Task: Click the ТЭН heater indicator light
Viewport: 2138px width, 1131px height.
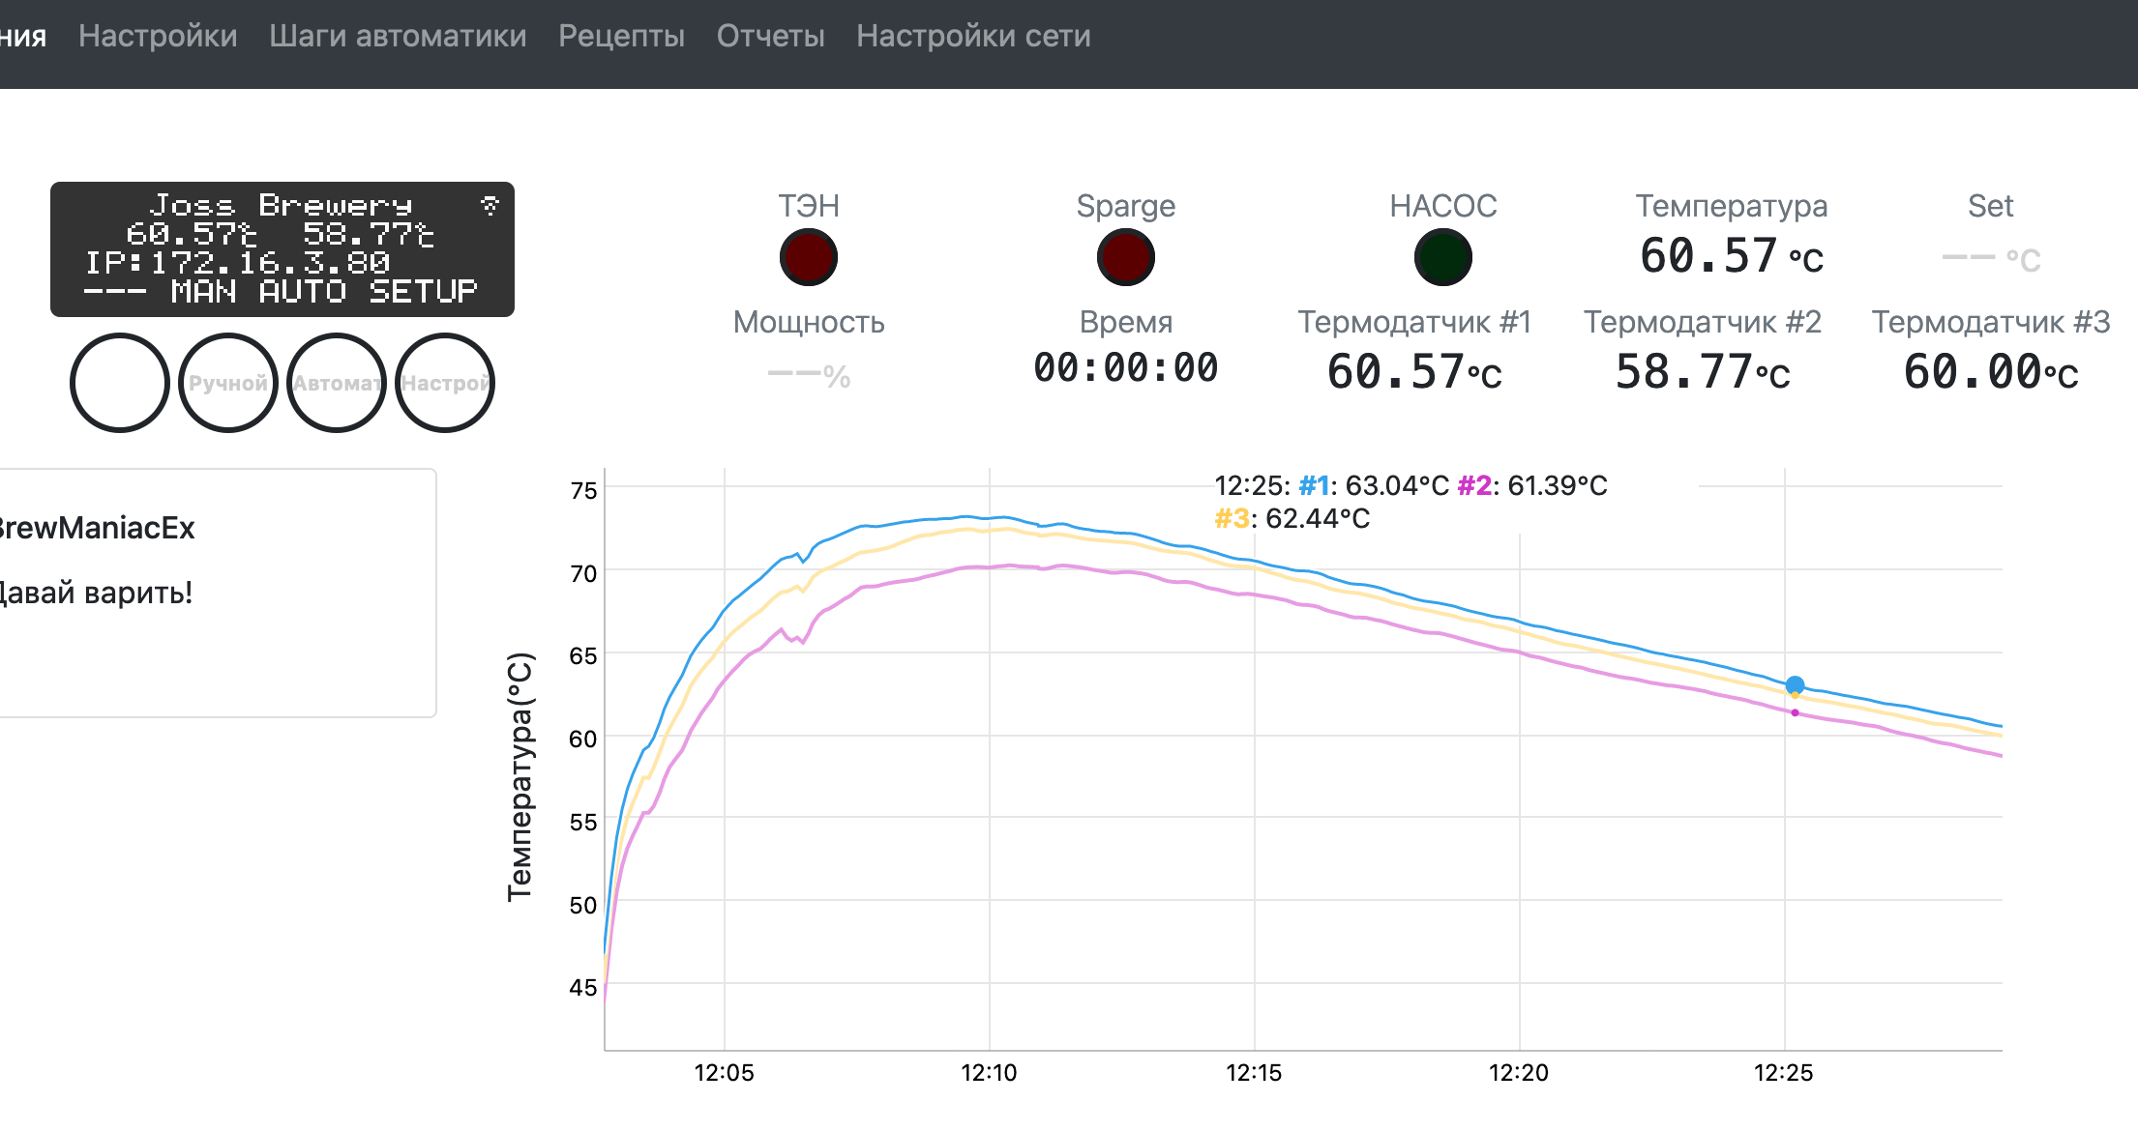Action: pos(809,257)
